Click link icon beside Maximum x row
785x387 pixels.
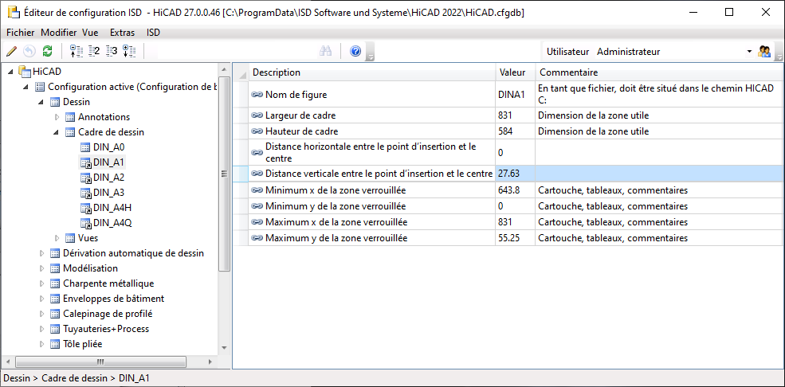tap(257, 222)
